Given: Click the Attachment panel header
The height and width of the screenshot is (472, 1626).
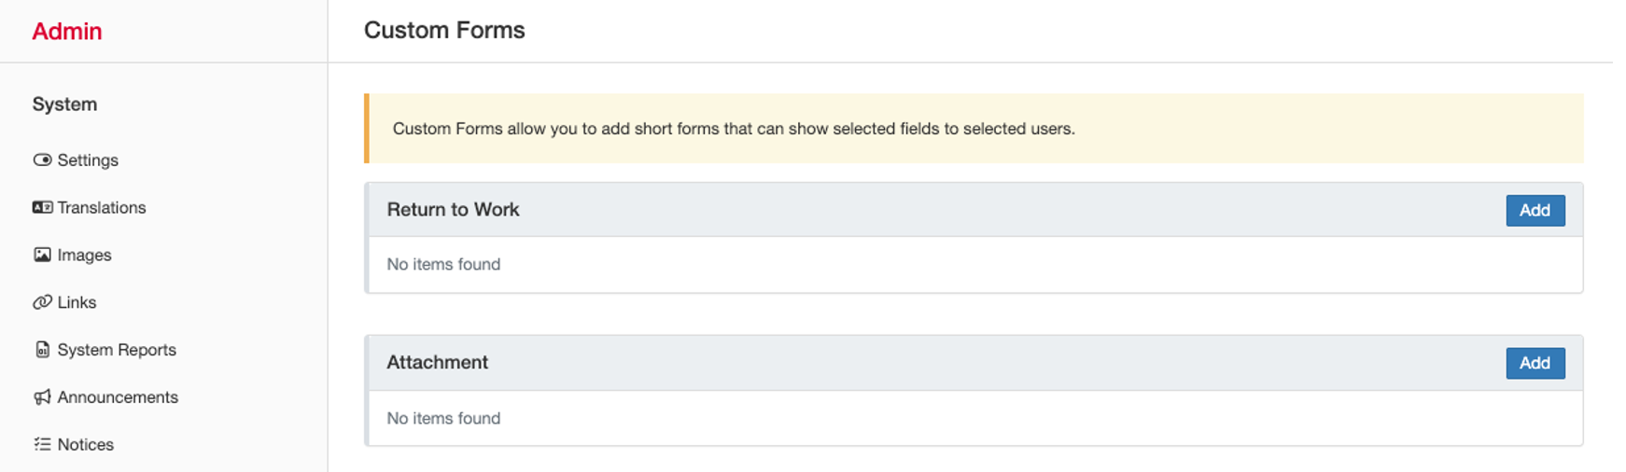Looking at the screenshot, I should [438, 363].
